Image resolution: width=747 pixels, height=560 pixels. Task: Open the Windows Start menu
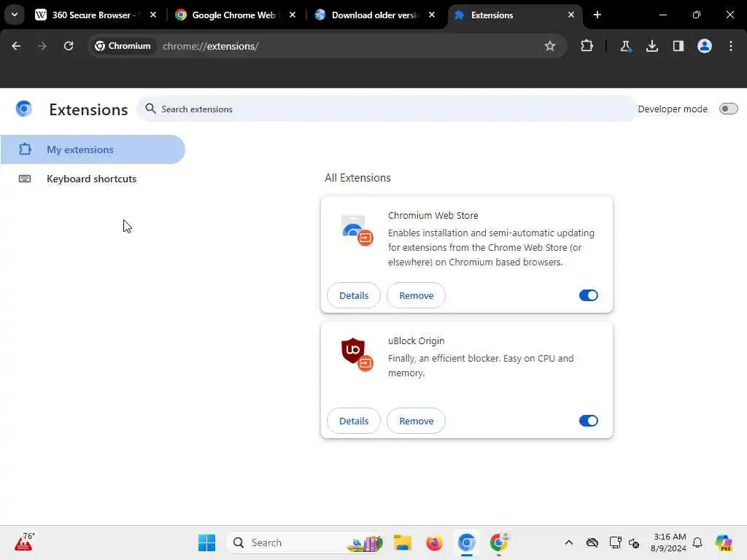(x=206, y=542)
